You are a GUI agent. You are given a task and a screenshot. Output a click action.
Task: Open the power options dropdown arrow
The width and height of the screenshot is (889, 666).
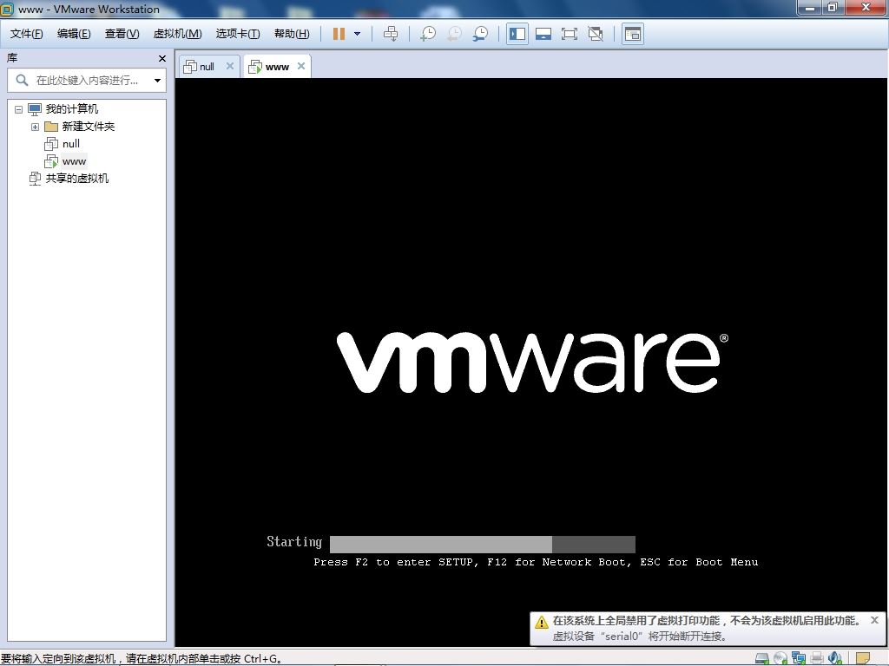[x=357, y=34]
